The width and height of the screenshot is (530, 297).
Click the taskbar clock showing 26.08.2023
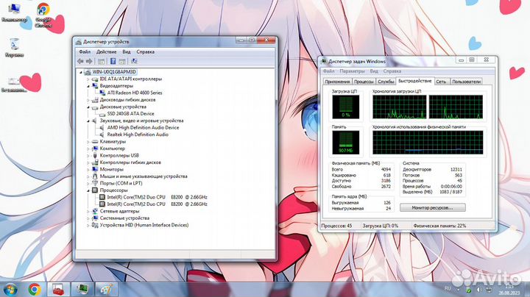pos(509,290)
